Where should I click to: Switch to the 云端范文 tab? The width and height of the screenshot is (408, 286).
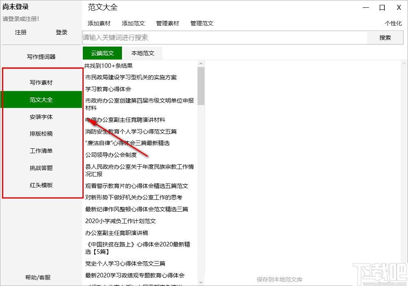(102, 53)
